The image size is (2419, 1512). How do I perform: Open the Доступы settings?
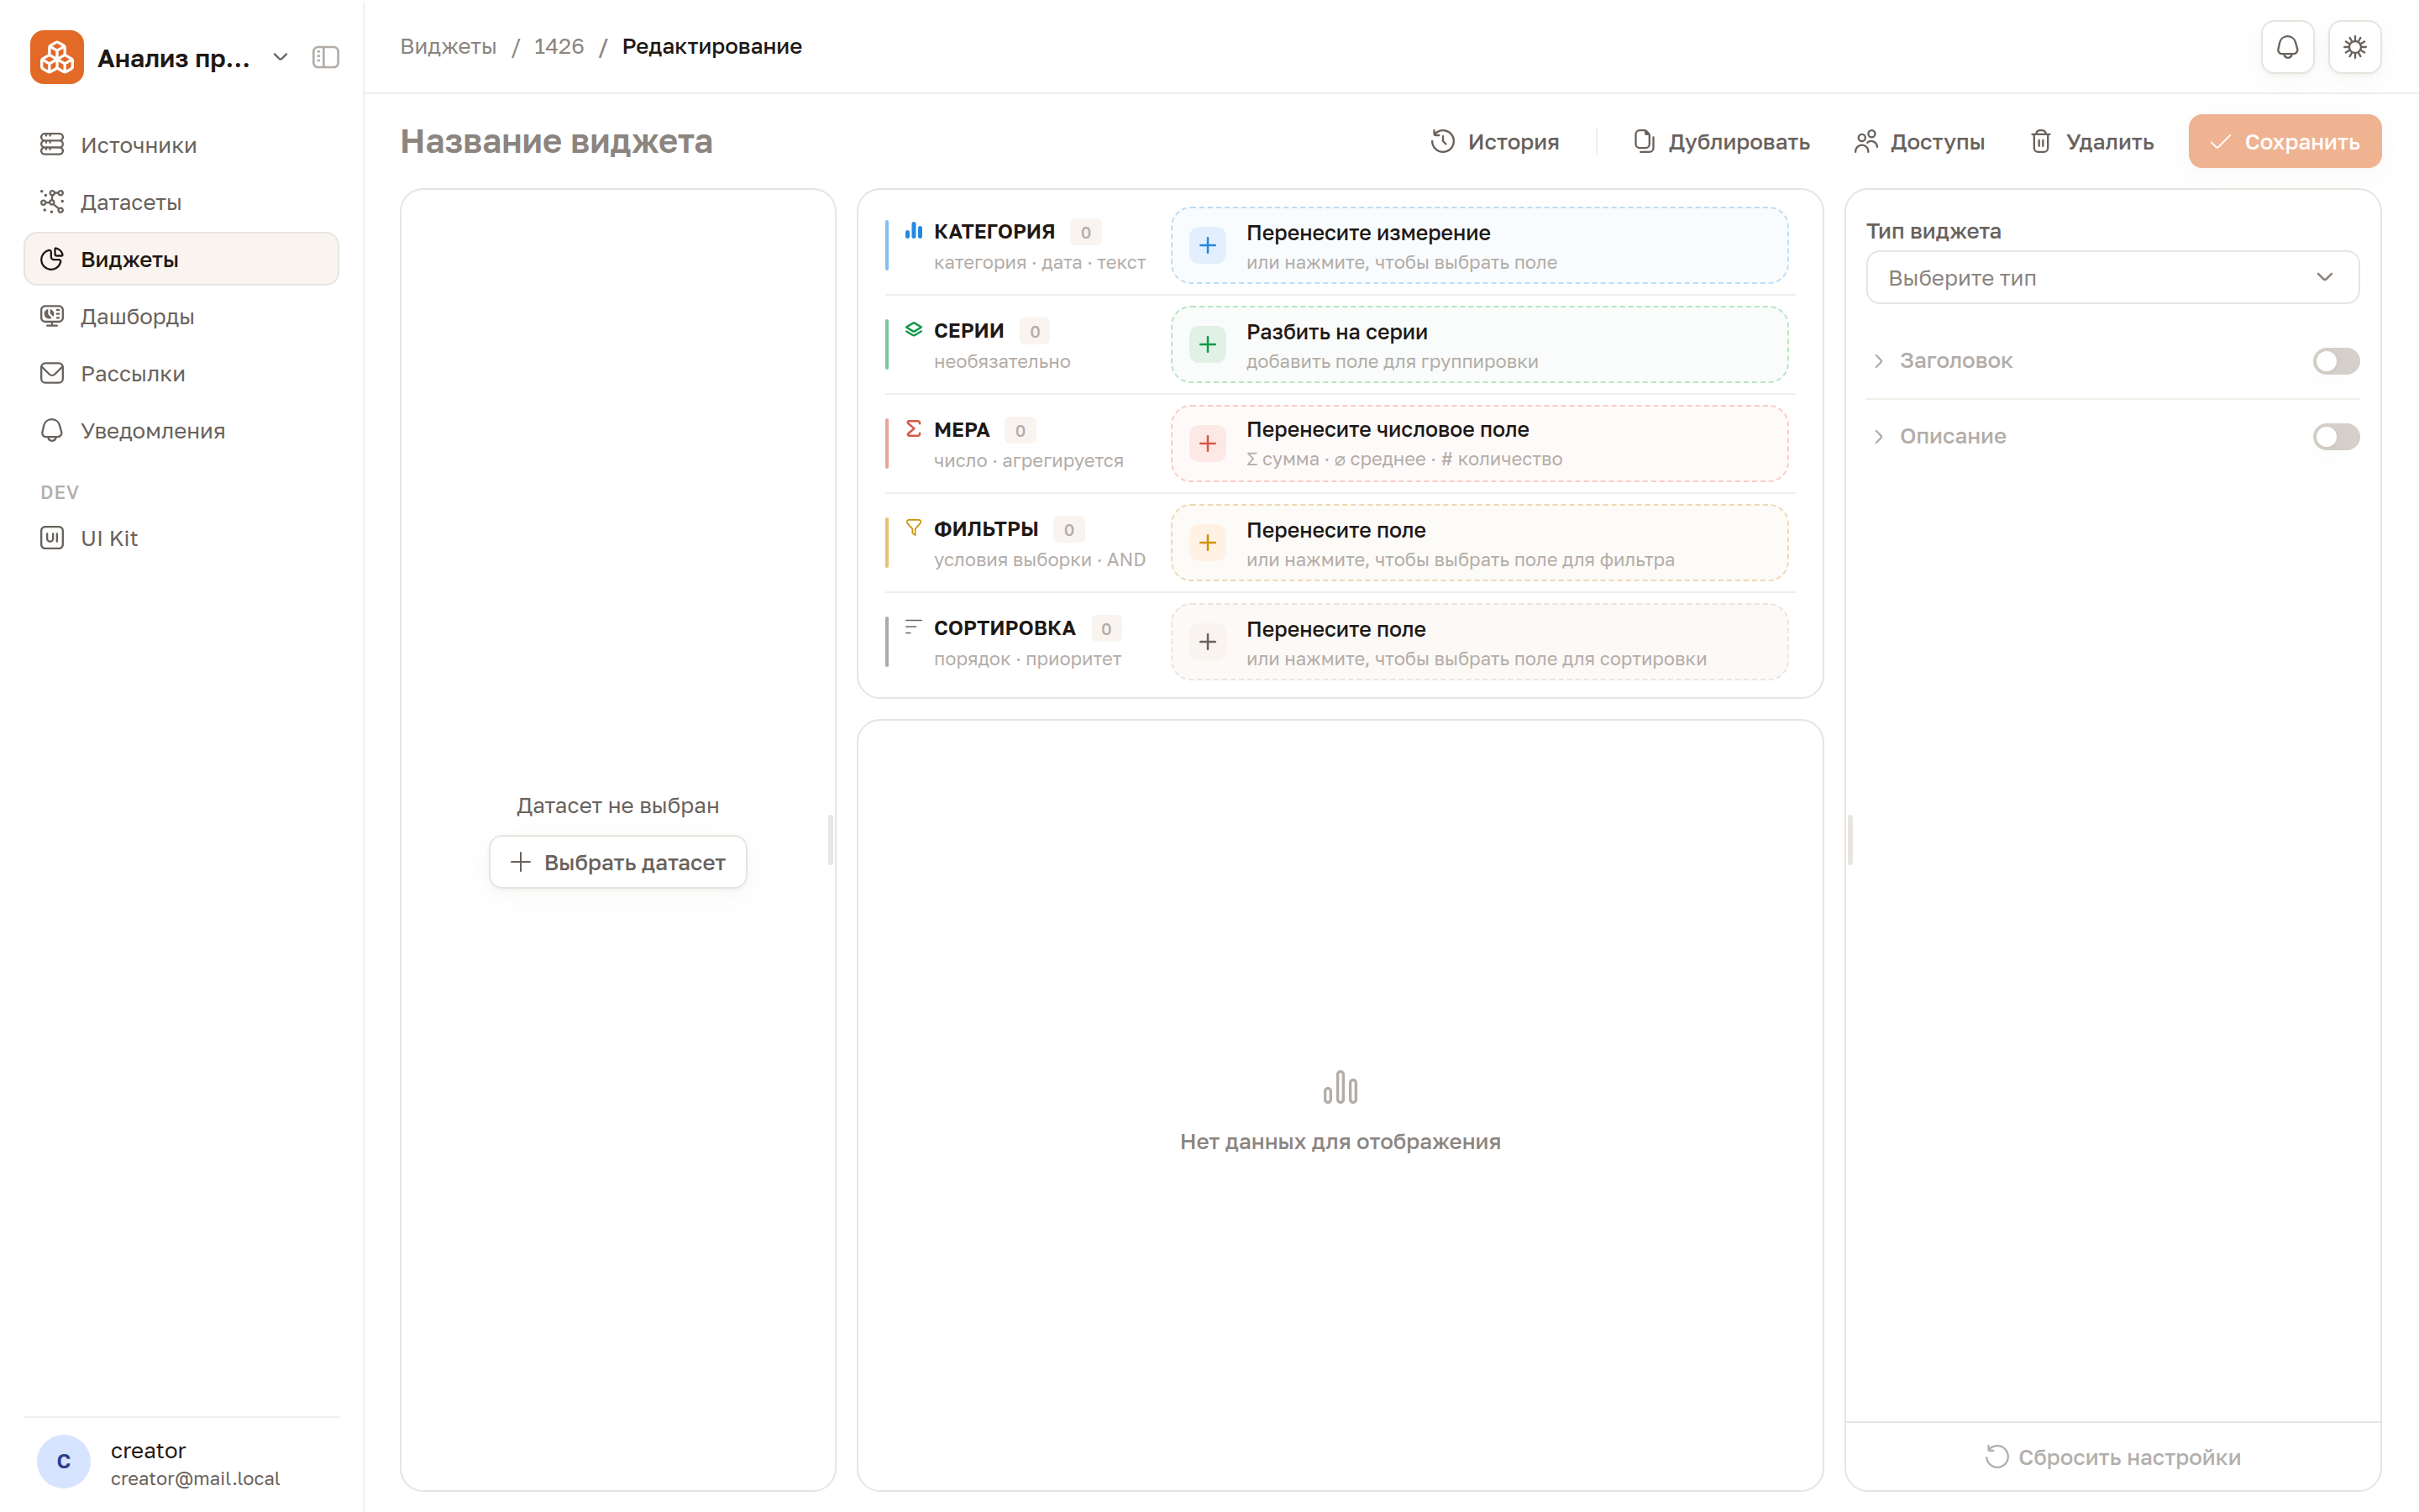tap(1919, 141)
